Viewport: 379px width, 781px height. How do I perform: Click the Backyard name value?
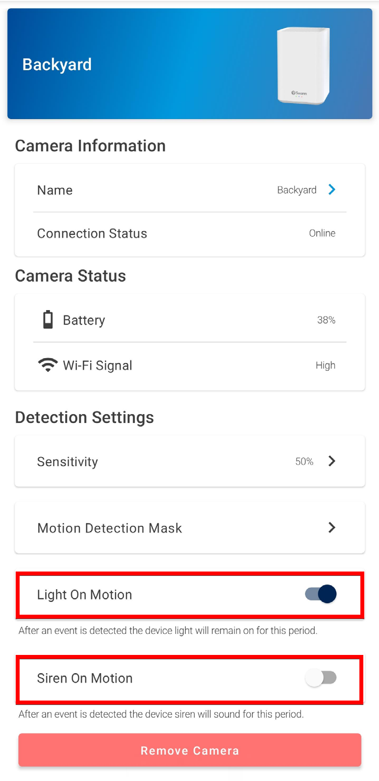pos(297,190)
